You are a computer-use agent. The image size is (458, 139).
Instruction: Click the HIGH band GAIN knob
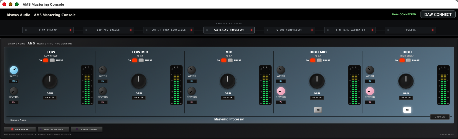tap(406, 81)
